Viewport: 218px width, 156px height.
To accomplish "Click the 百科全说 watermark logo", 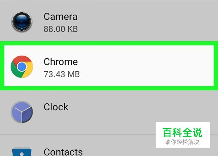I will tap(182, 132).
